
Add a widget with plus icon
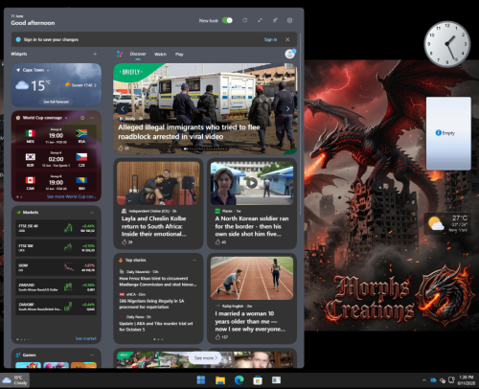[95, 54]
